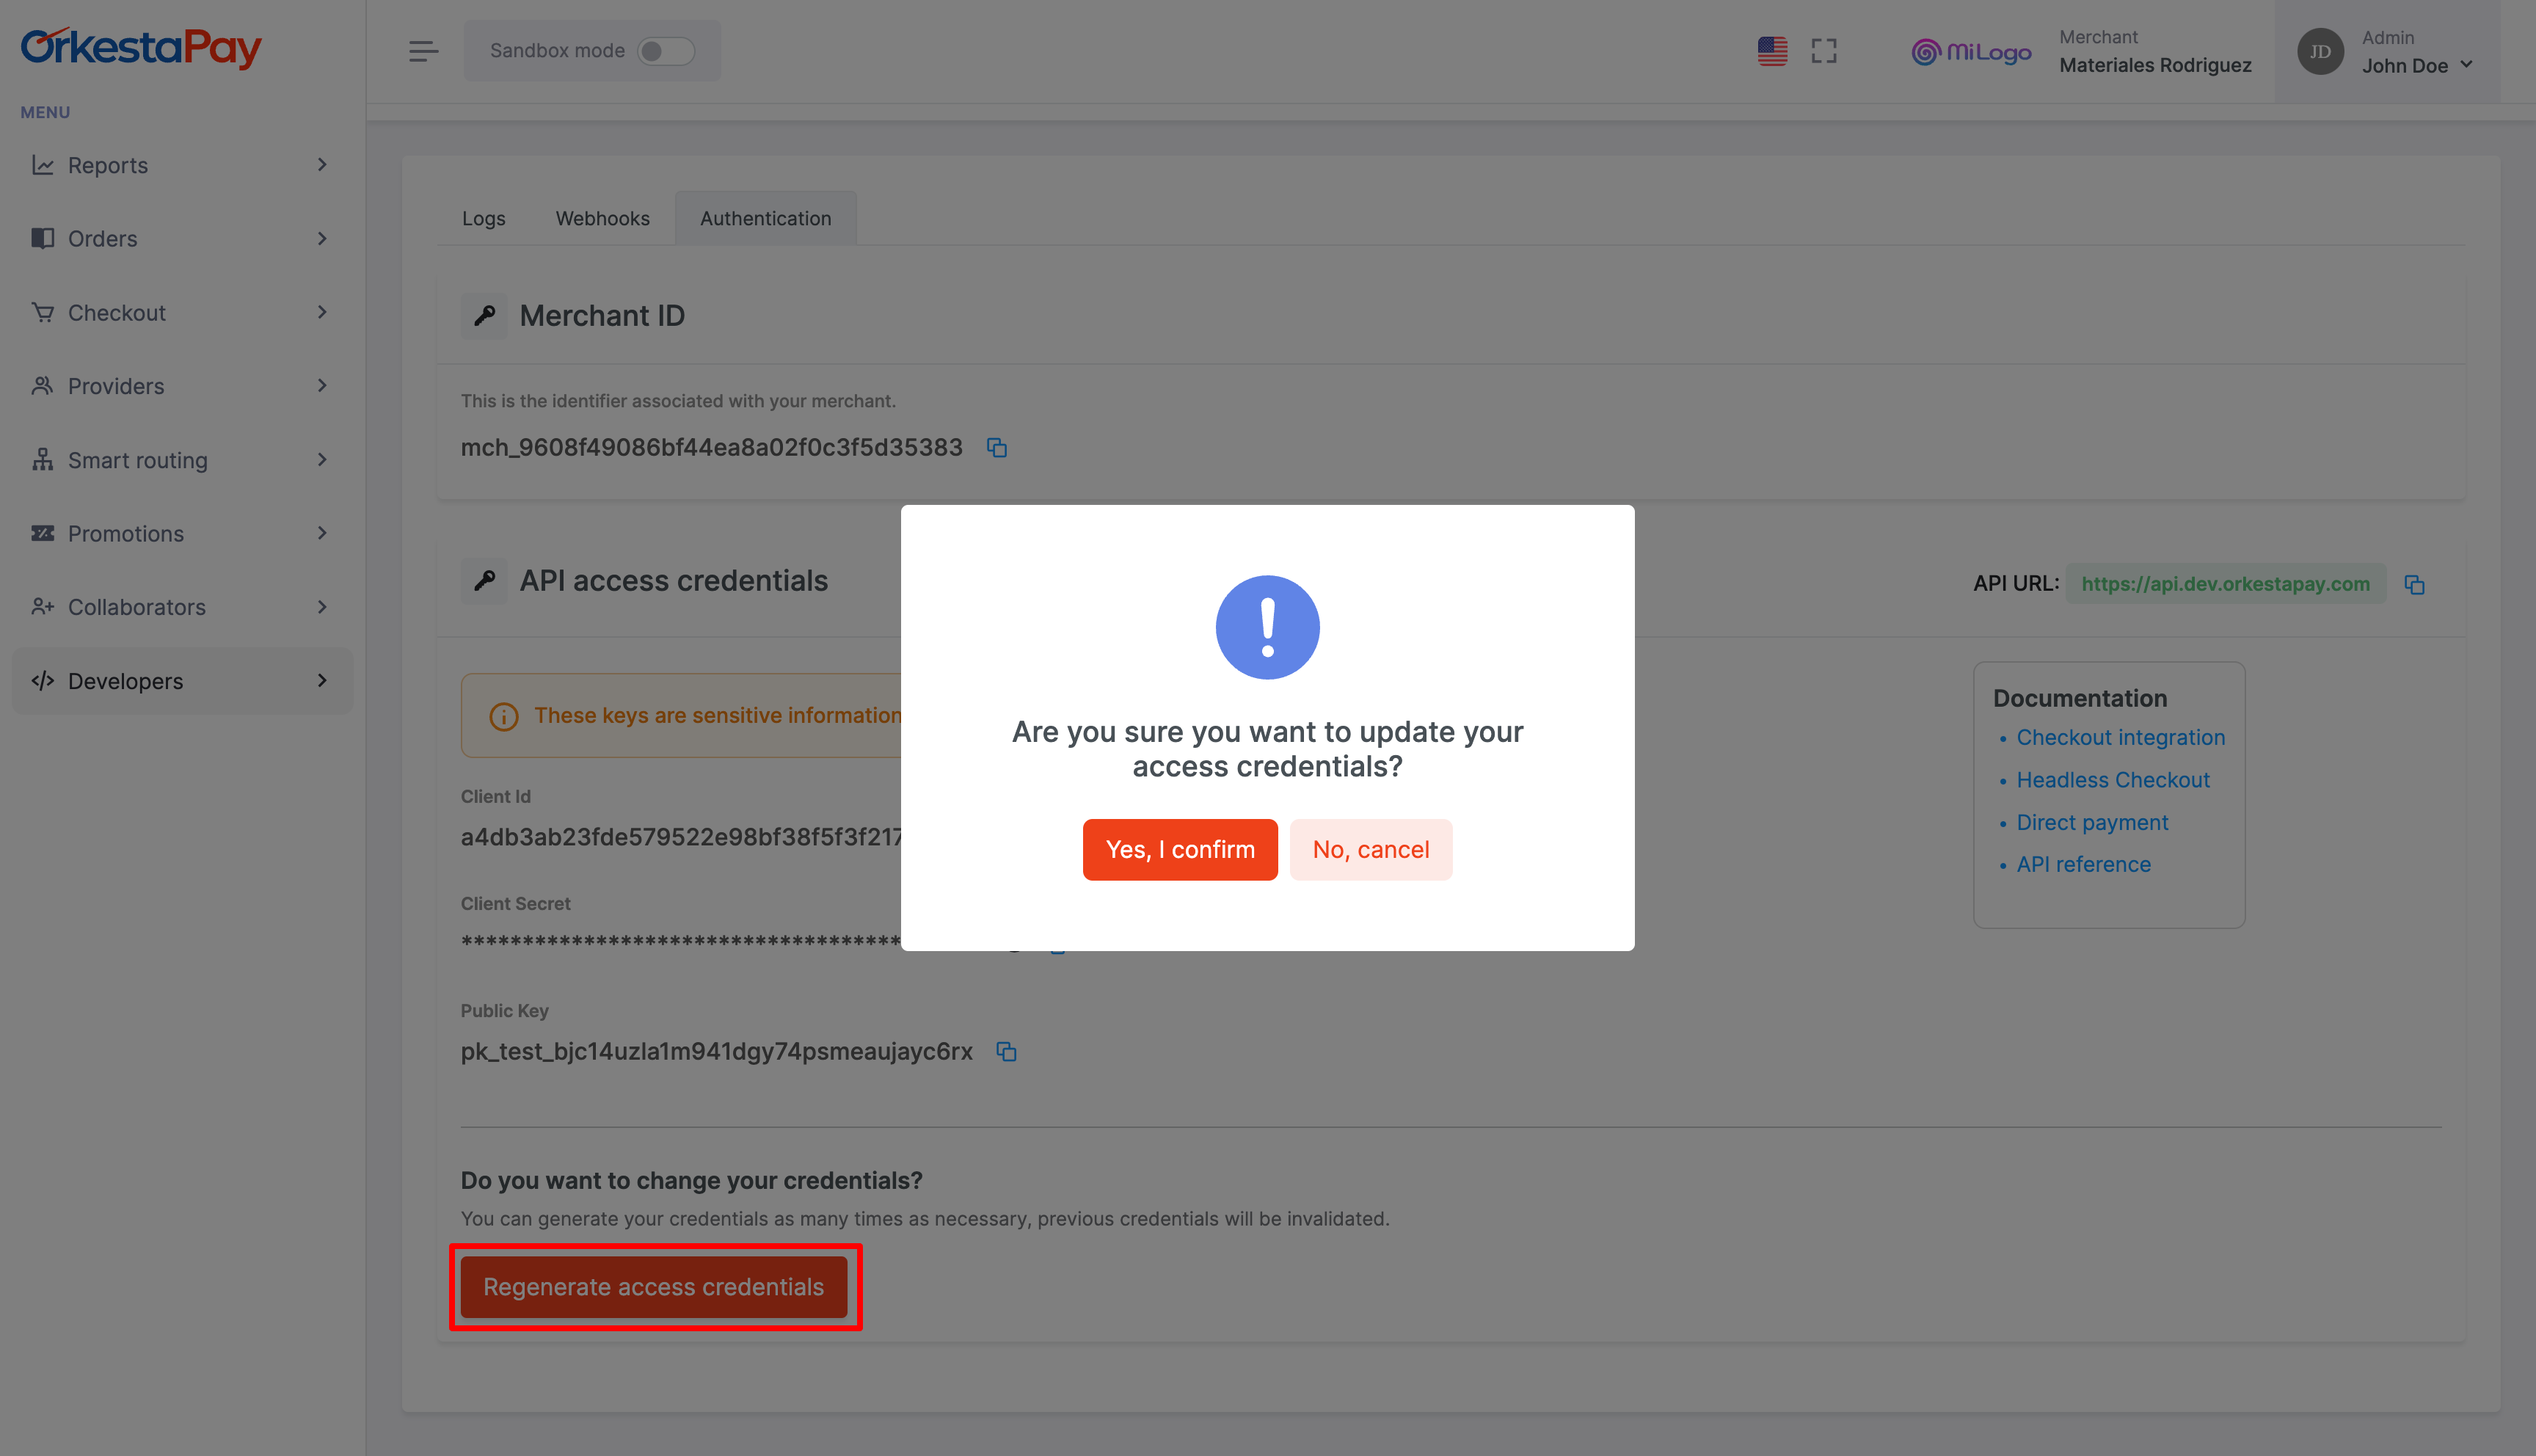Click No, cancel credentials update
This screenshot has height=1456, width=2536.
click(1371, 848)
